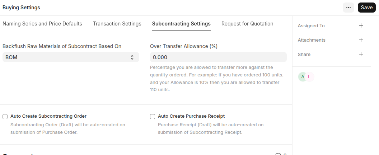
Task: Switch to Naming Series and Price Defaults tab
Action: (42, 24)
